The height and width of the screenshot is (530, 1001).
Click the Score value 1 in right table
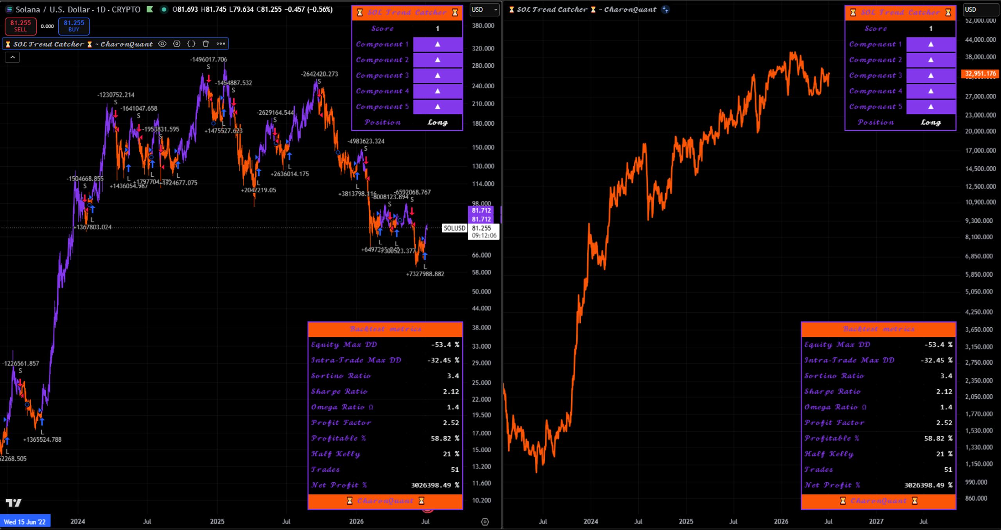tap(931, 29)
